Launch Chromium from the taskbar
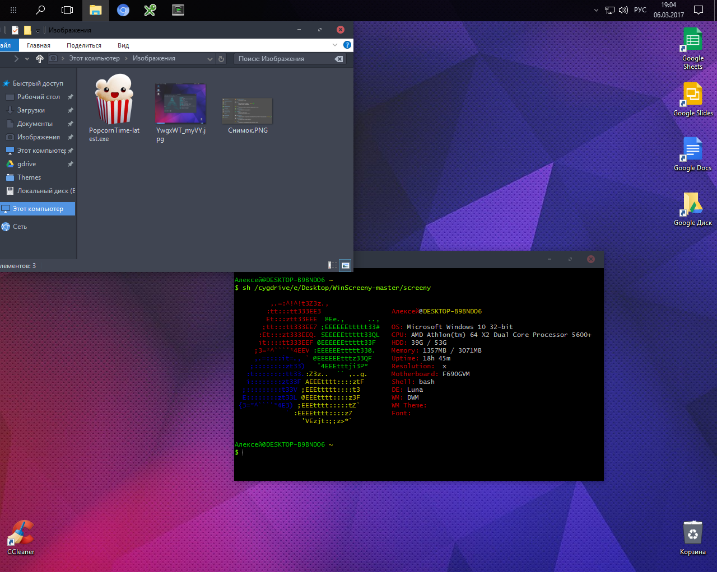This screenshot has width=717, height=572. pos(123,10)
